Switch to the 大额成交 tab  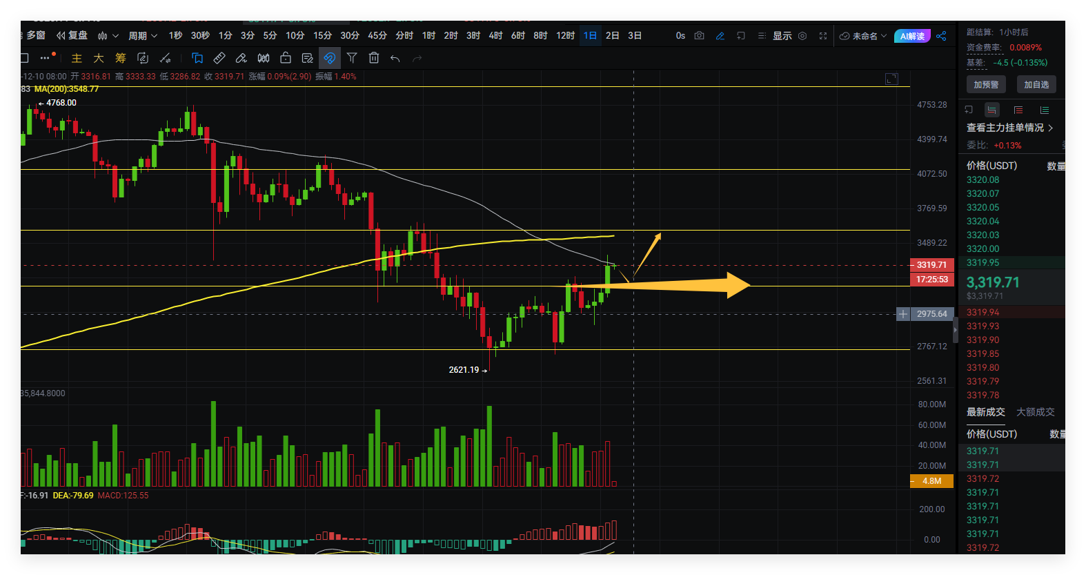[1035, 412]
